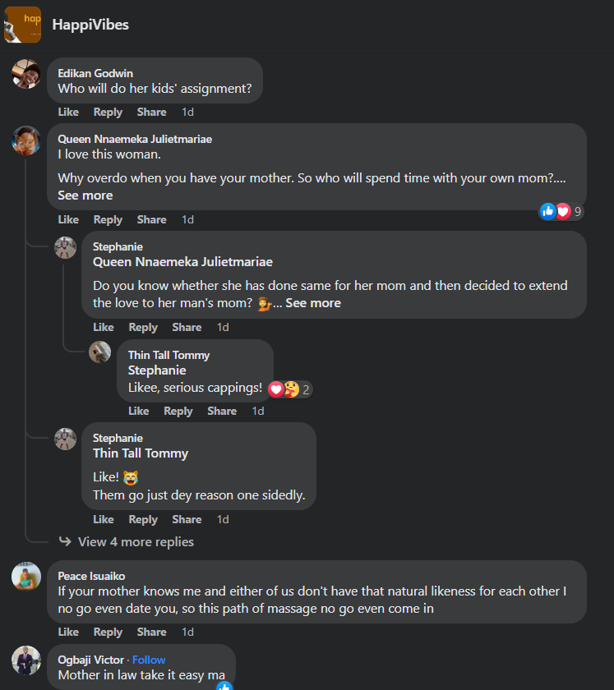Click Edikan Godwin's profile picture
The height and width of the screenshot is (690, 614).
pyautogui.click(x=26, y=74)
